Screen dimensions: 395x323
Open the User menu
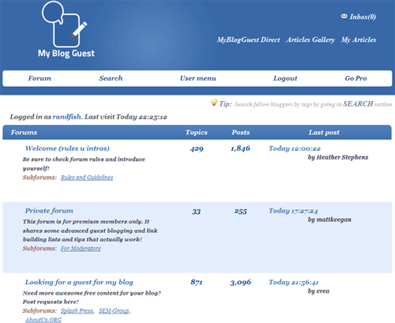click(198, 78)
